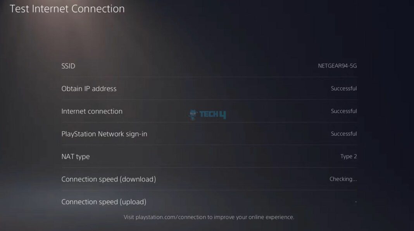Click Successful beside PlayStation Network sign-in

click(344, 134)
